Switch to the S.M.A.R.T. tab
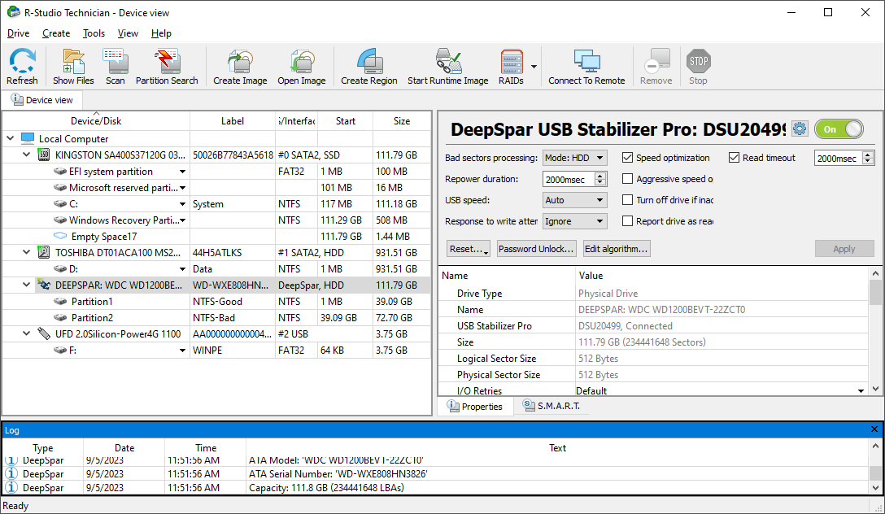This screenshot has height=514, width=885. [551, 406]
